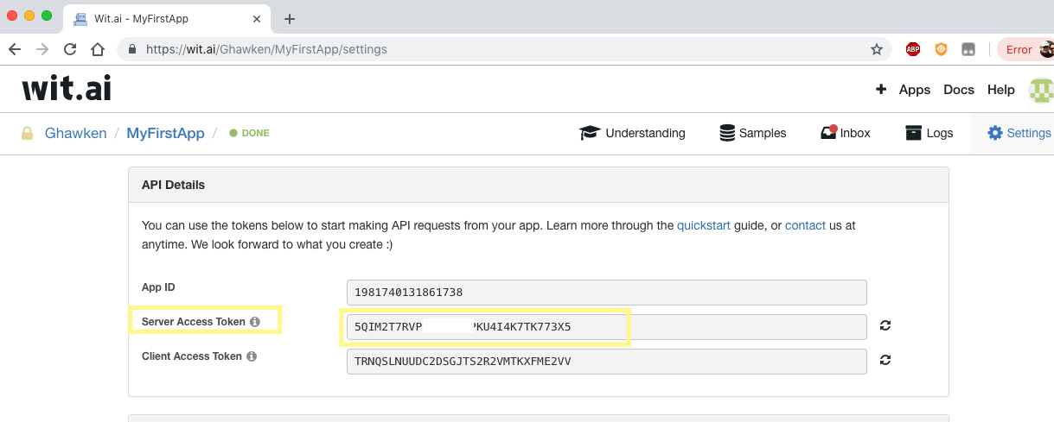This screenshot has height=422, width=1054.
Task: Click the App ID label
Action: point(158,287)
